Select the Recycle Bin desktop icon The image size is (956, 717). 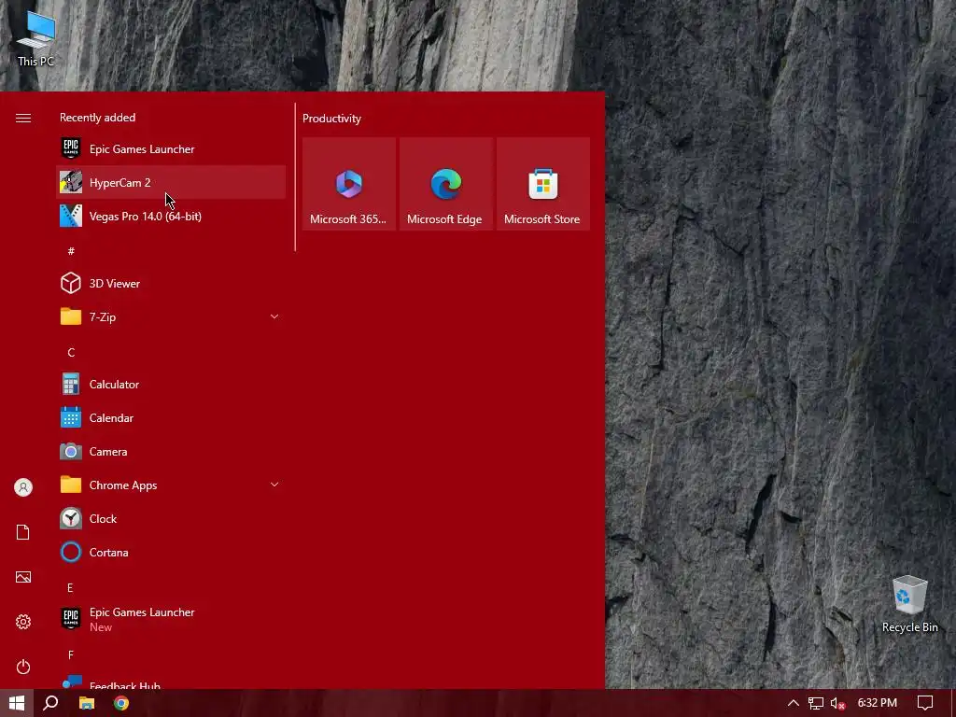click(x=909, y=604)
